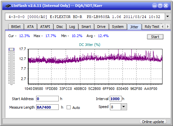The width and height of the screenshot is (173, 126).
Task: Click the LtnFlash chip icon in title bar
Action: [x=8, y=6]
